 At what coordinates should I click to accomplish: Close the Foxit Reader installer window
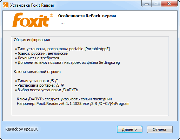pyautogui.click(x=169, y=4)
